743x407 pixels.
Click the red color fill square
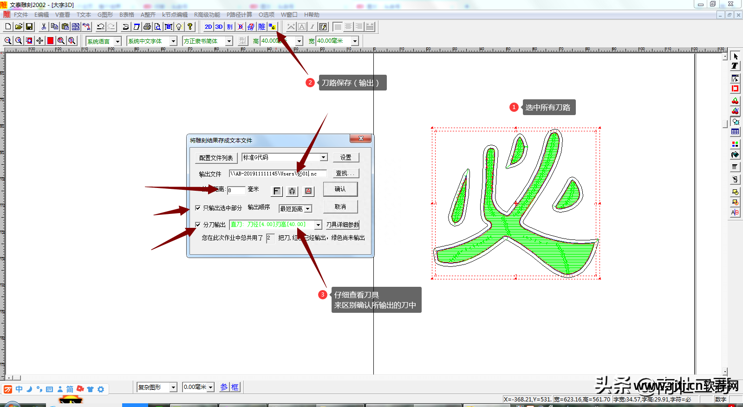tap(50, 41)
